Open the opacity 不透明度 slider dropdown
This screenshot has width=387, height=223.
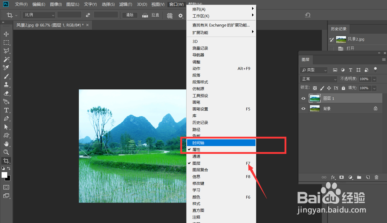pyautogui.click(x=374, y=79)
